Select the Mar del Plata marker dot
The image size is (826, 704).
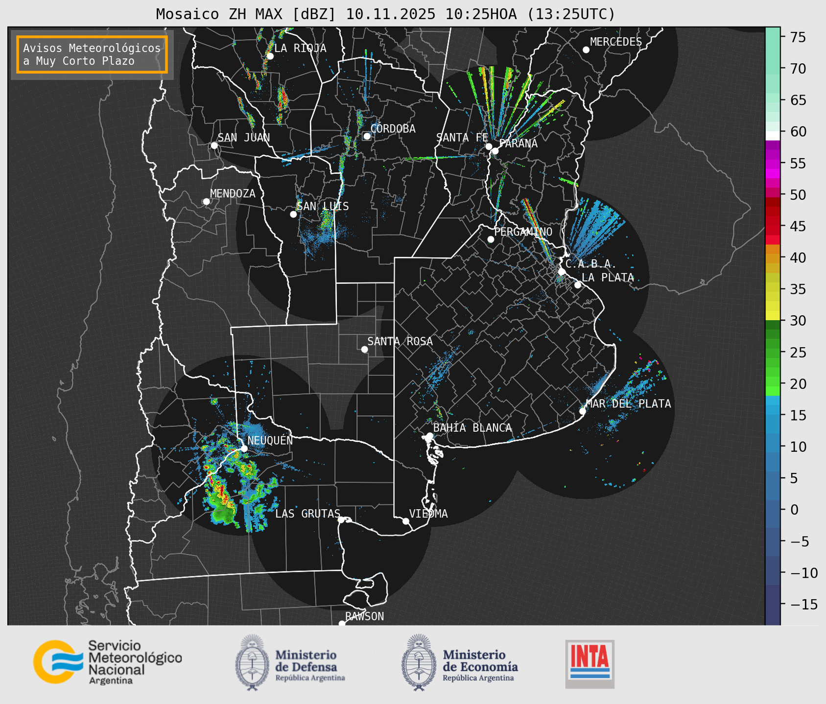583,411
